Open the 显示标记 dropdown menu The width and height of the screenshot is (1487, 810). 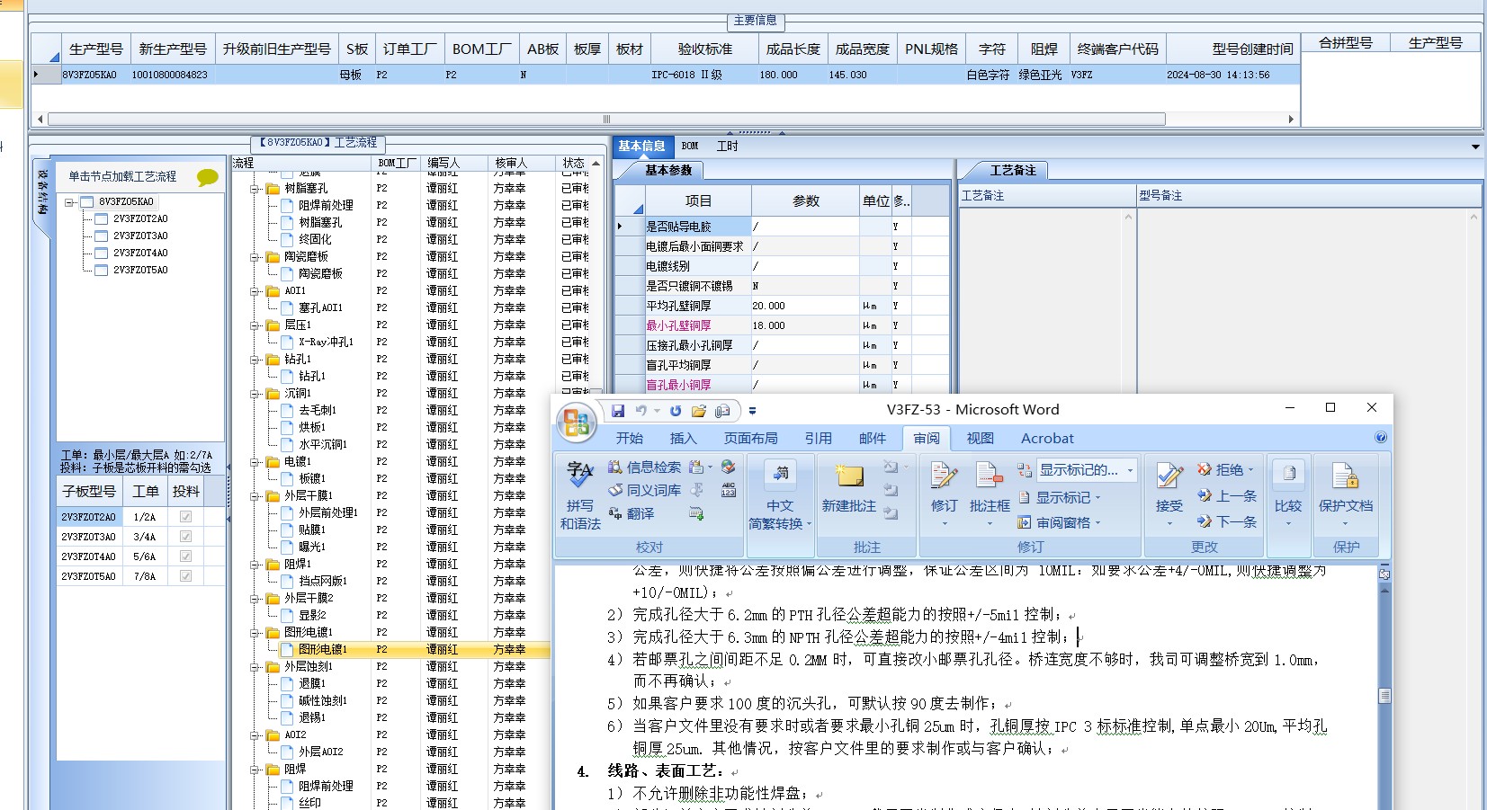[1060, 497]
